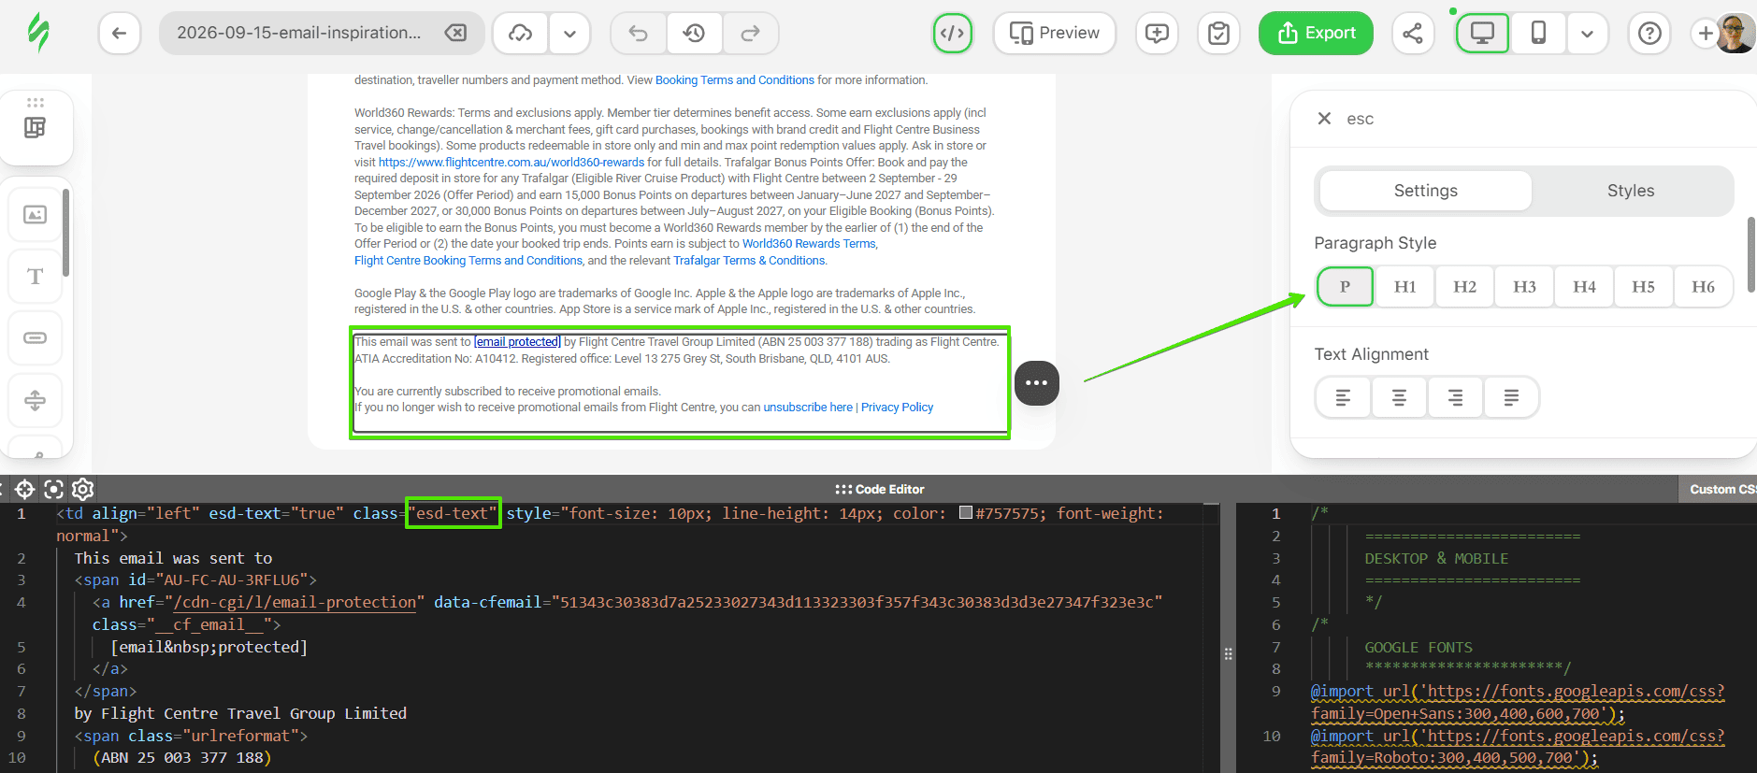Screen dimensions: 1757x773
Task: Select paragraph style H3
Action: (x=1524, y=287)
